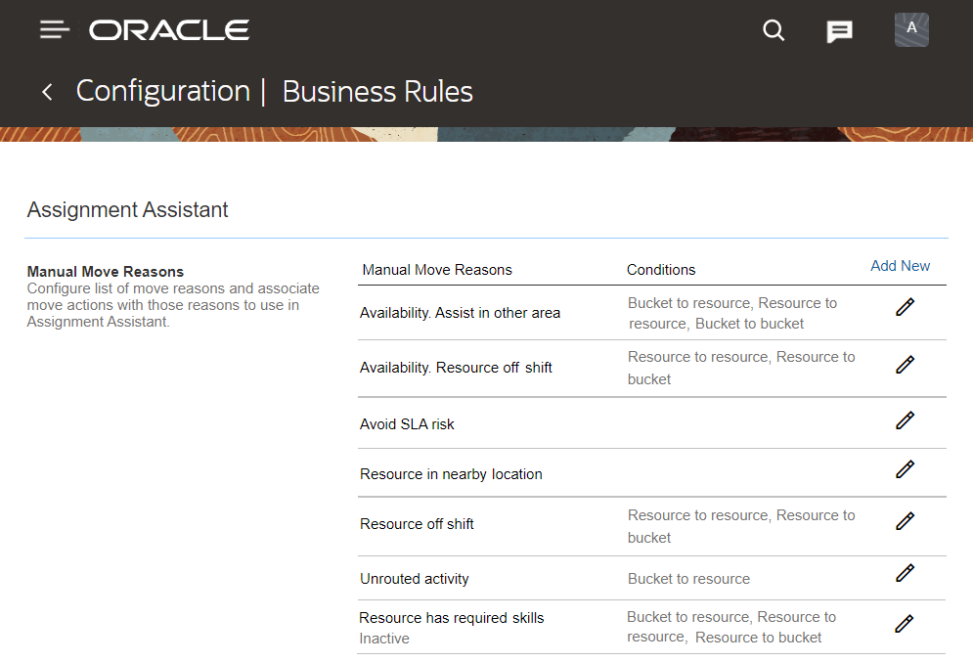
Task: Edit the 'Availability. Assist in other area' reason
Action: point(905,307)
